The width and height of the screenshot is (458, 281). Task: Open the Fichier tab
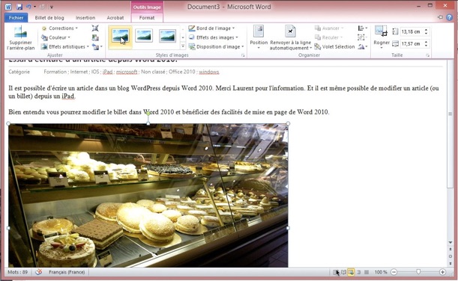[16, 18]
